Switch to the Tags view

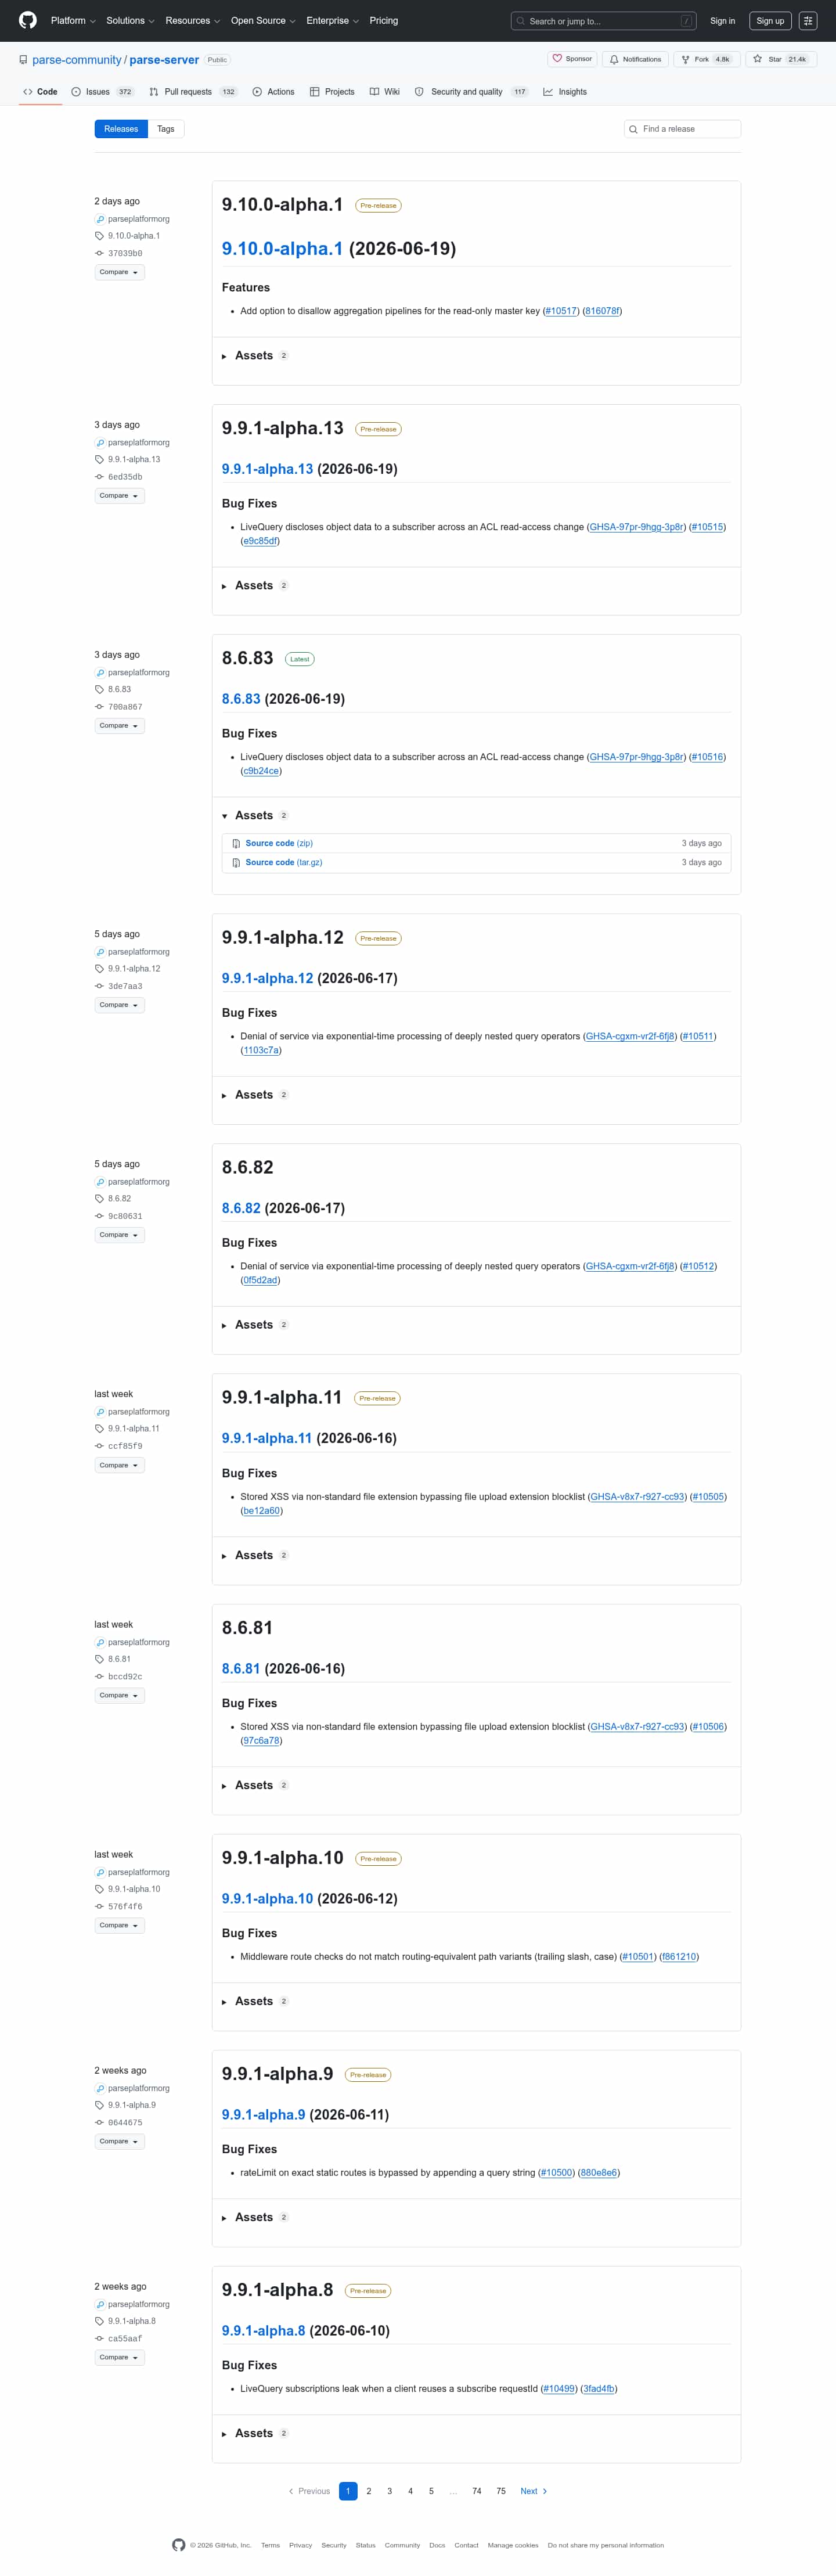[166, 129]
